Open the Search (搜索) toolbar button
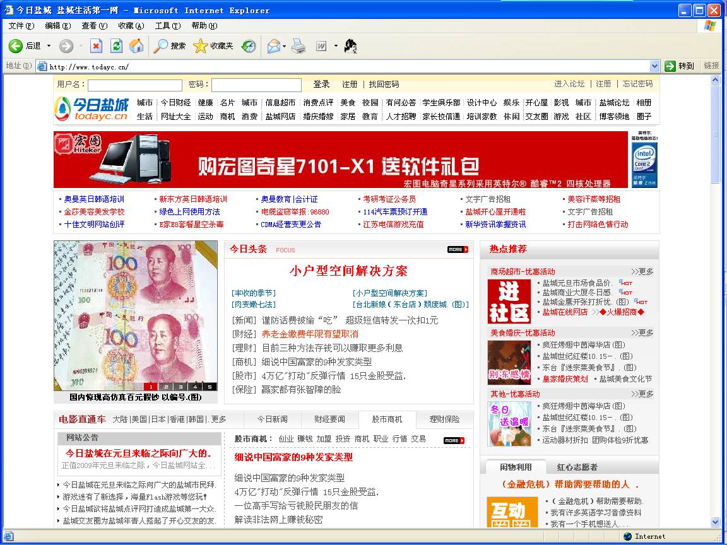Screen dimensions: 727x545 (x=169, y=46)
